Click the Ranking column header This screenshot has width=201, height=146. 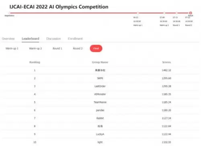tap(35, 62)
